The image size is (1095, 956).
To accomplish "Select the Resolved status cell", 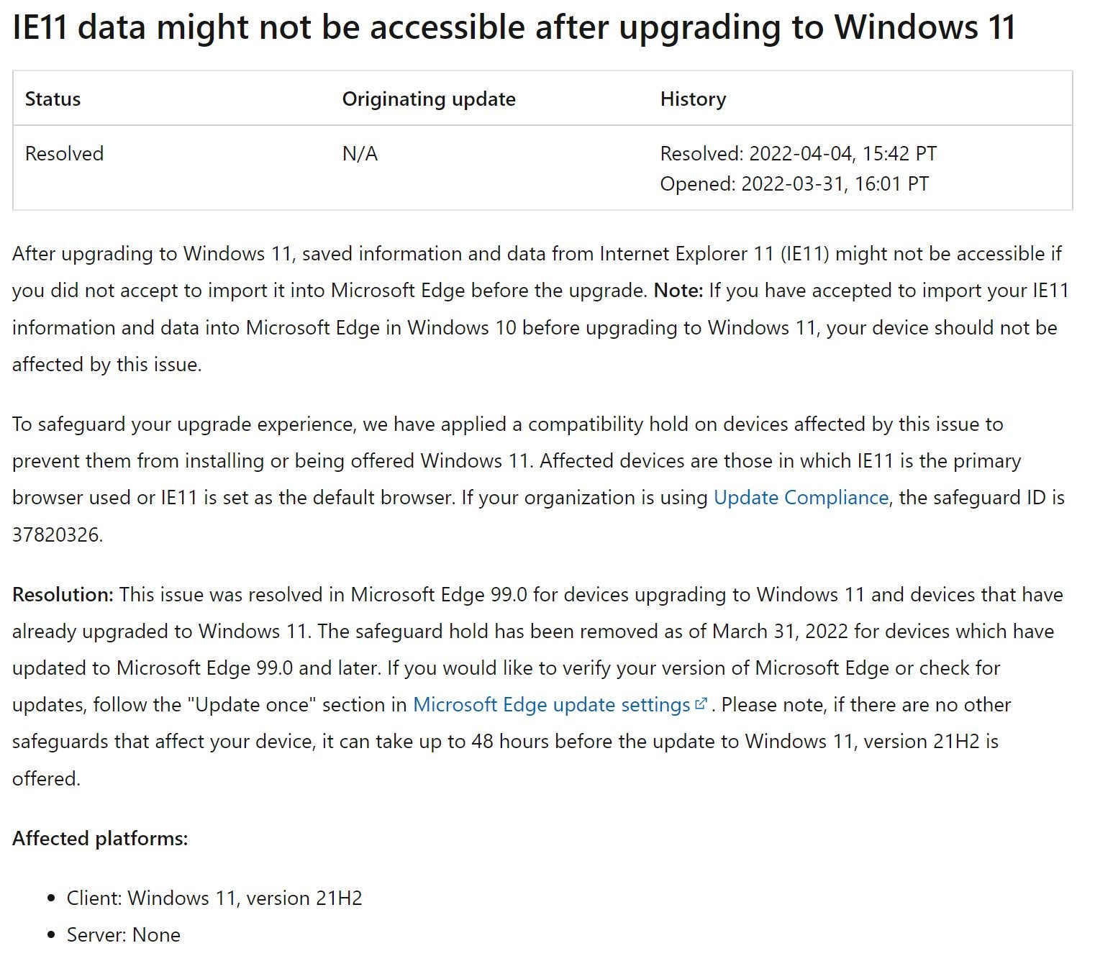I will [x=64, y=153].
